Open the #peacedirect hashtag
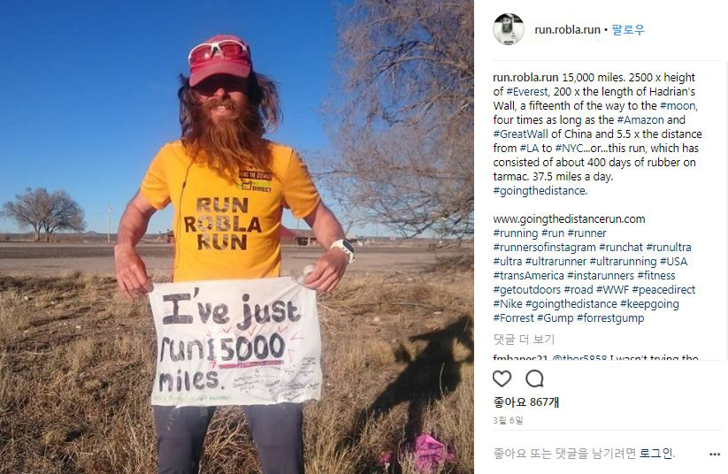Screen dimensions: 728x474 (x=663, y=290)
